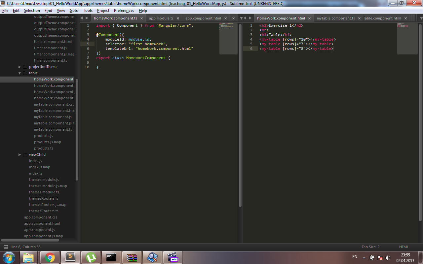Change HTML syntax in status bar
The width and height of the screenshot is (423, 264).
click(404, 247)
